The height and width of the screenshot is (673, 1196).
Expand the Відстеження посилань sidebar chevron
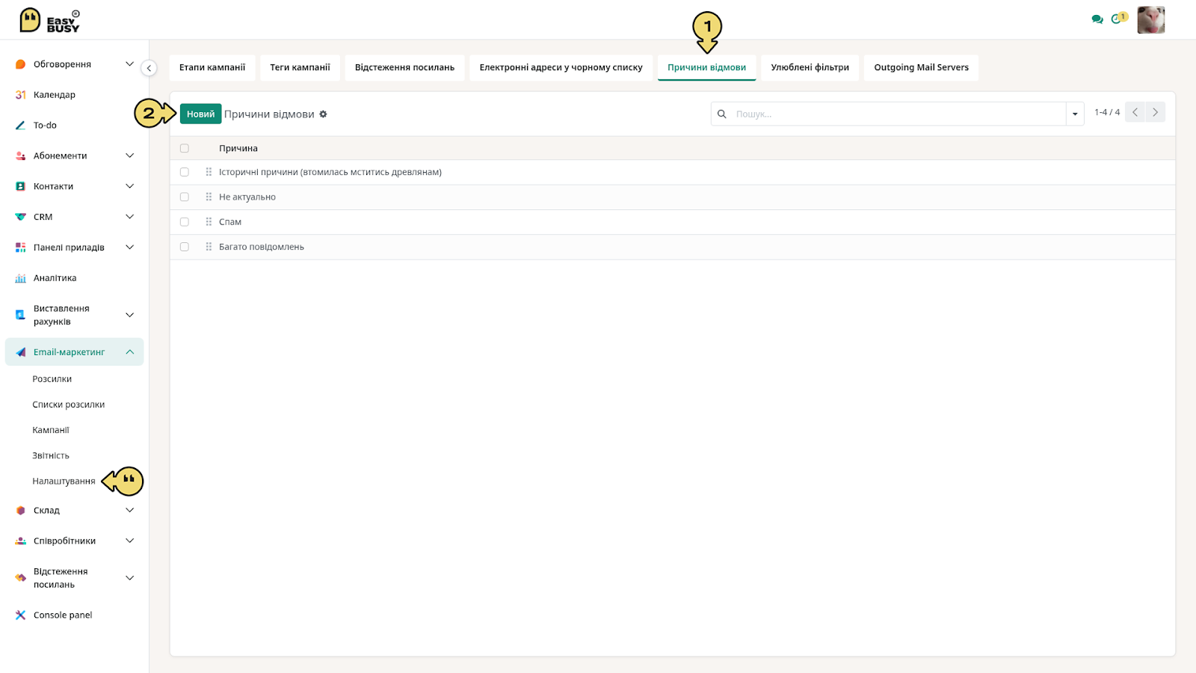[129, 578]
